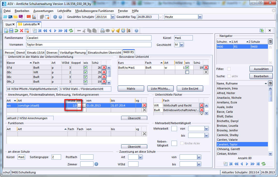278x177 pixels.
Task: Click the save floppy disk icon
Action: [x=11, y=31]
